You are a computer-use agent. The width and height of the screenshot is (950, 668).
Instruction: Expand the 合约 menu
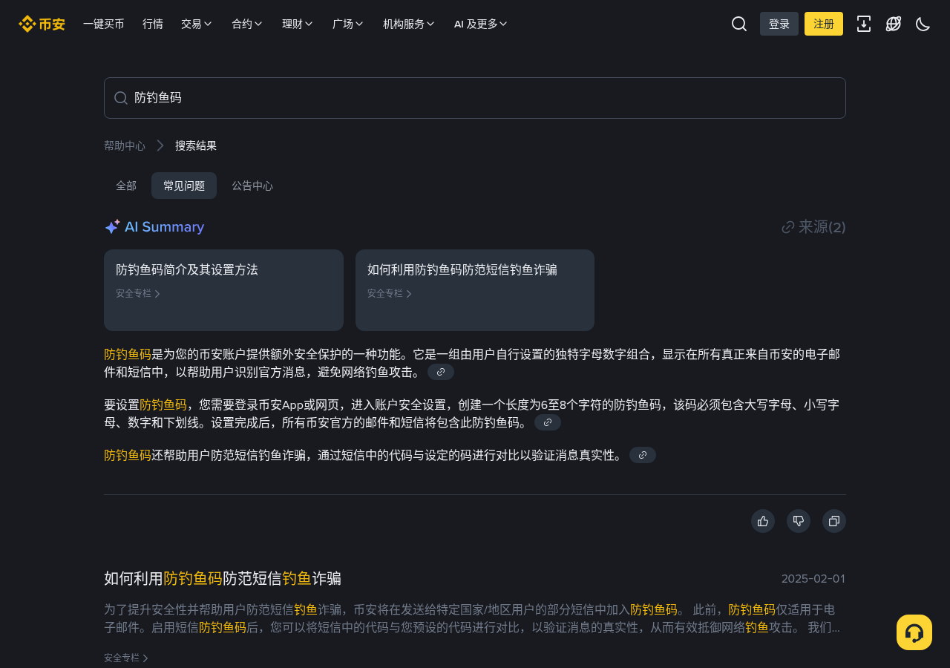(x=247, y=24)
